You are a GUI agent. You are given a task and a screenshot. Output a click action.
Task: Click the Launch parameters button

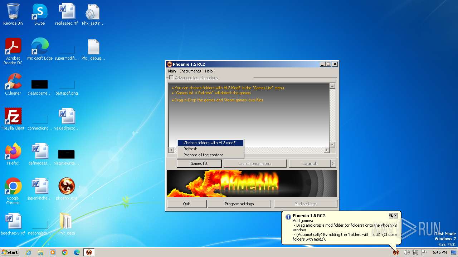pyautogui.click(x=255, y=163)
